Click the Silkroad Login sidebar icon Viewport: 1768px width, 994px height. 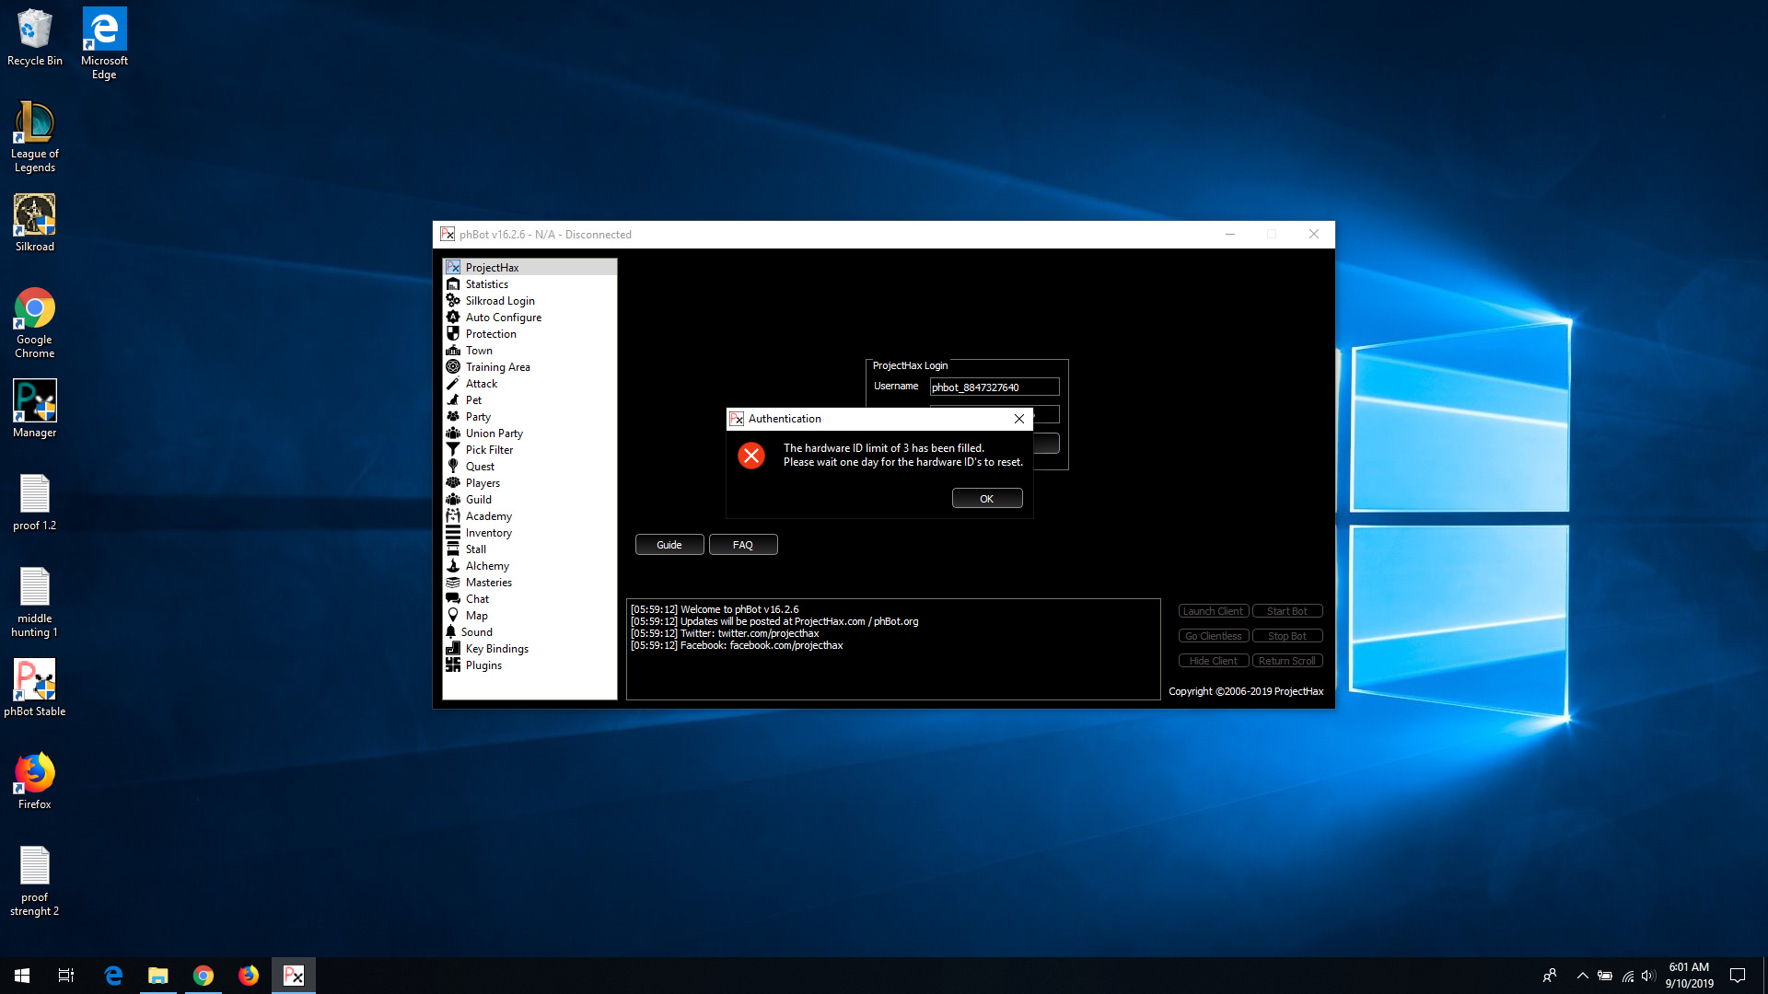click(x=453, y=300)
